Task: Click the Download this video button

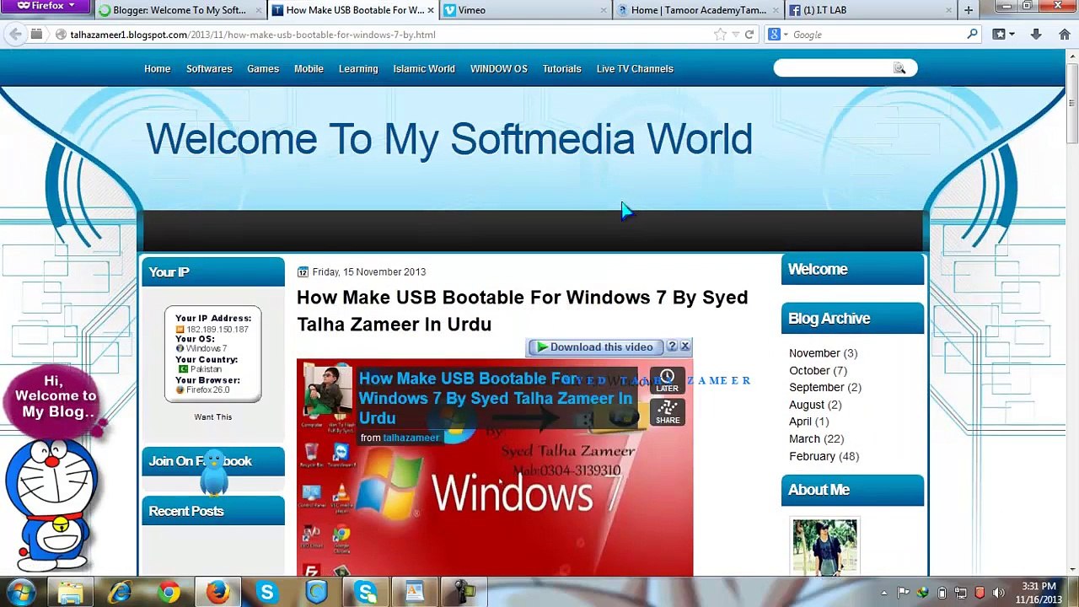Action: (x=595, y=347)
